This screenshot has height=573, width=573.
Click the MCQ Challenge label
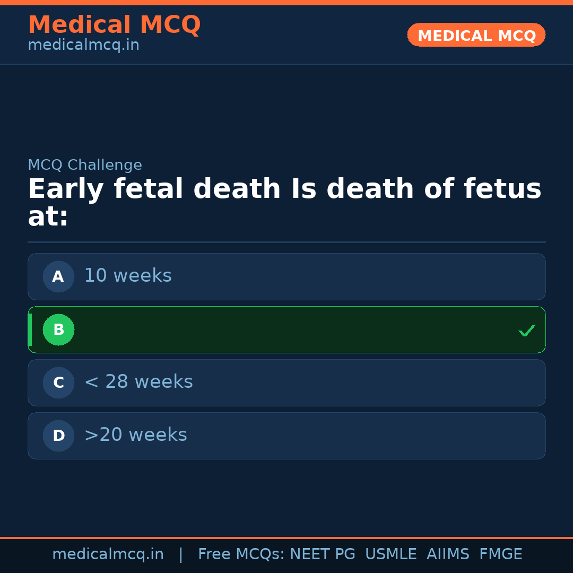(85, 165)
